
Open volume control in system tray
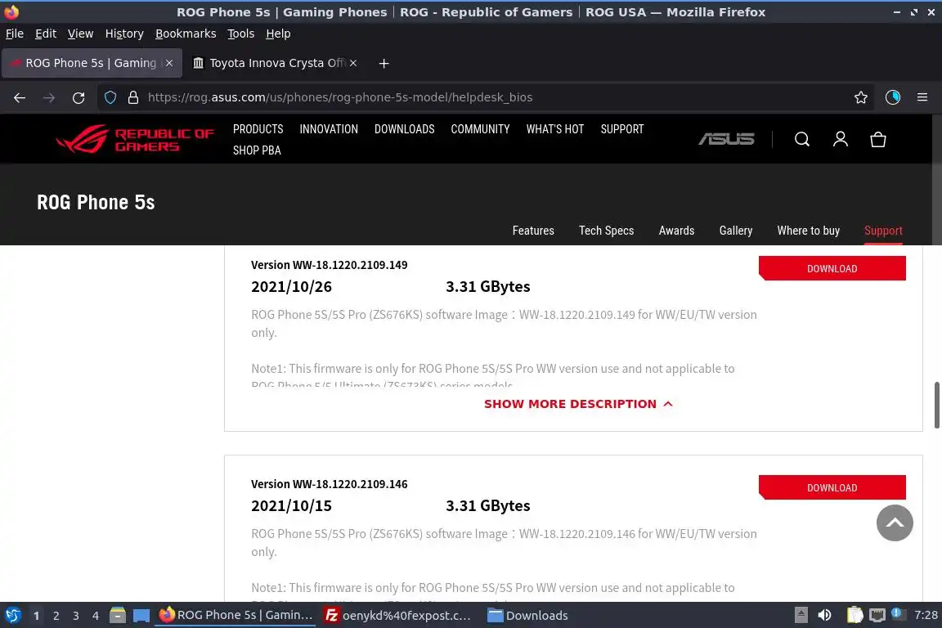point(824,615)
